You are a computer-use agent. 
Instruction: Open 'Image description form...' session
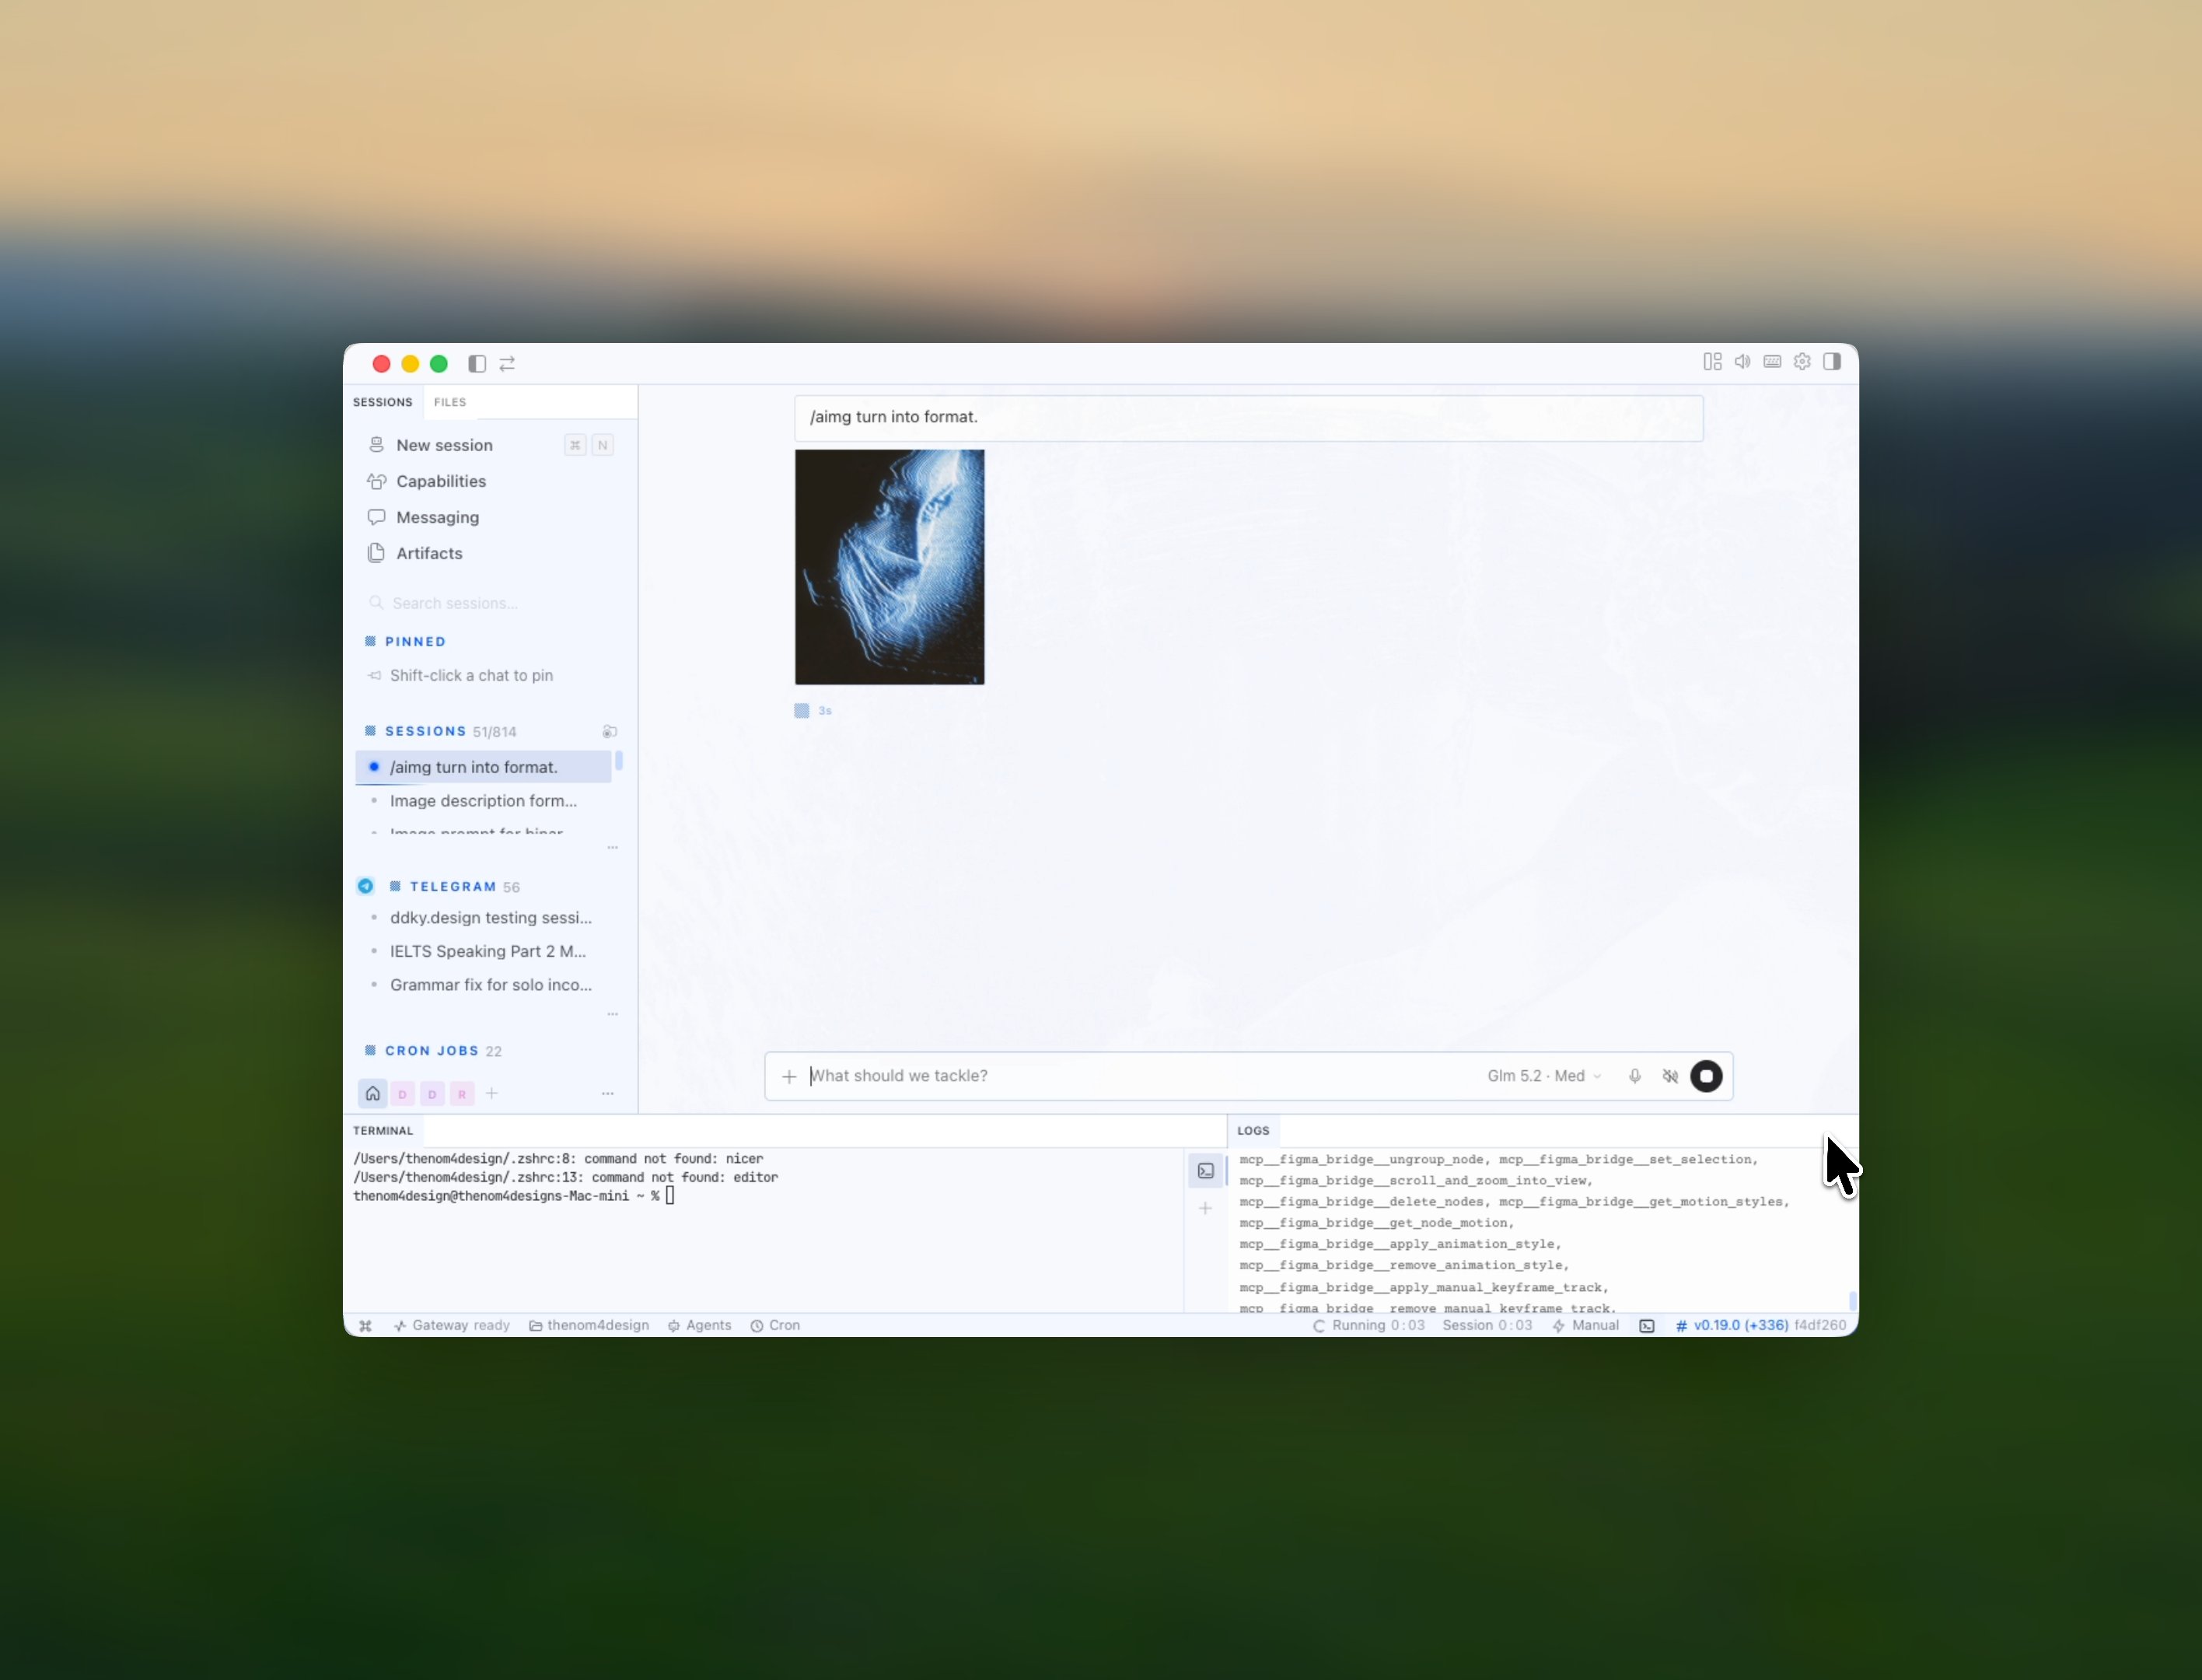pyautogui.click(x=484, y=801)
